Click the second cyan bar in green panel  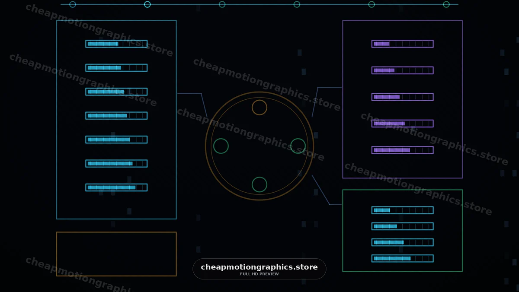tap(402, 226)
